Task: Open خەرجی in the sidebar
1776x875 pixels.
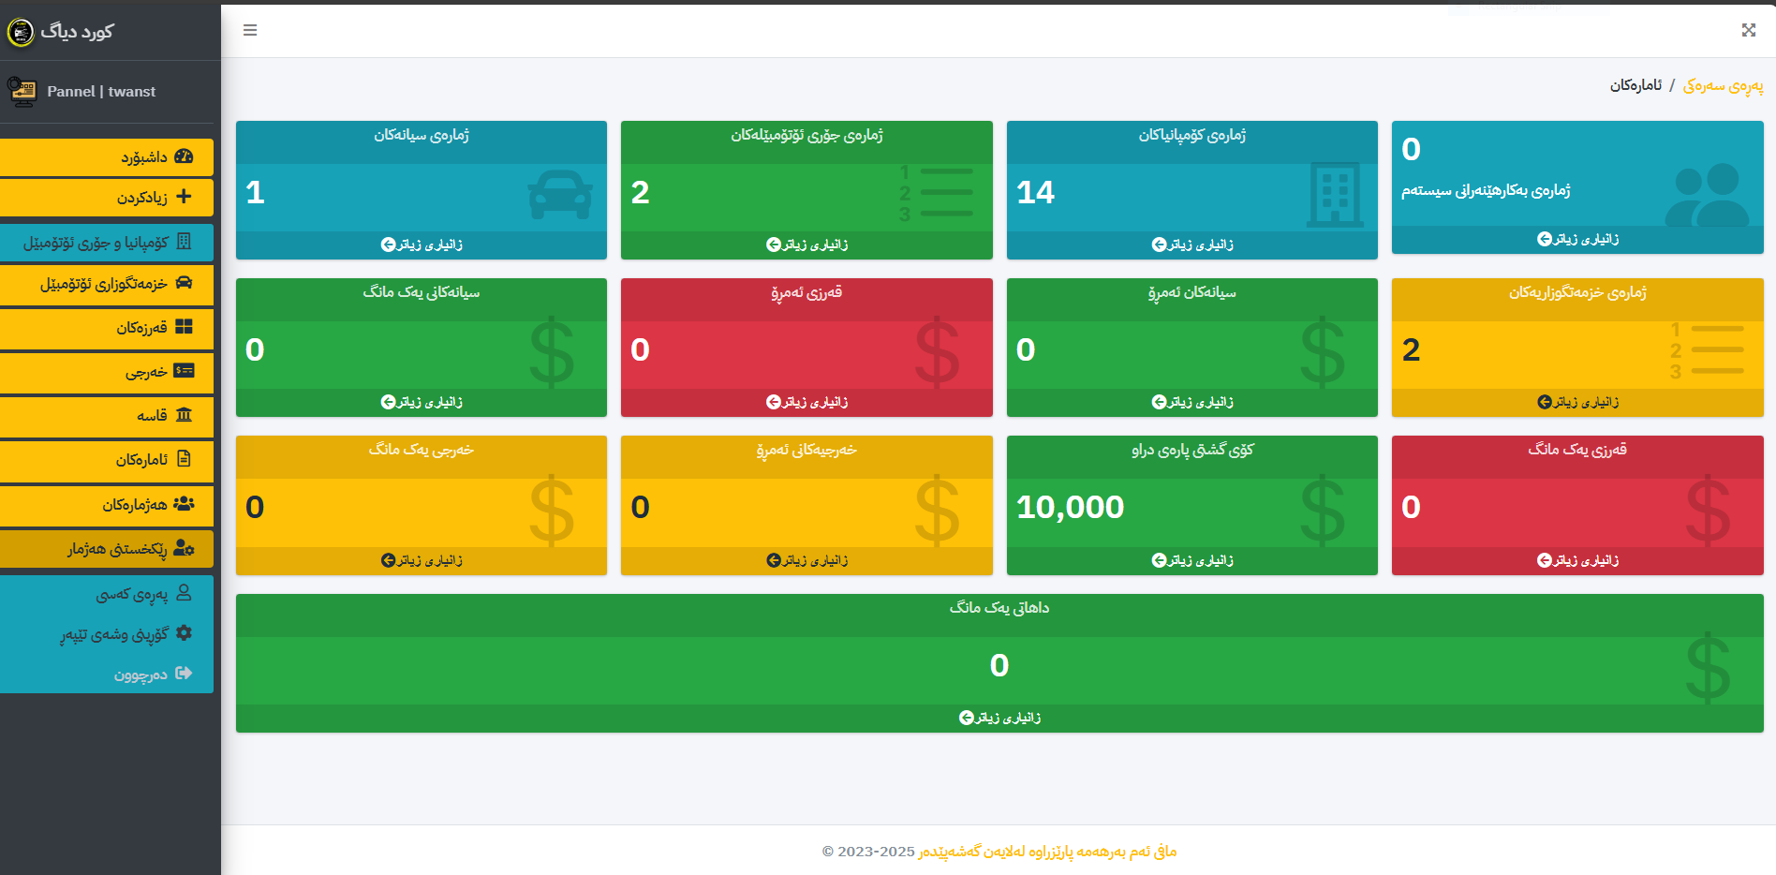Action: (x=107, y=372)
